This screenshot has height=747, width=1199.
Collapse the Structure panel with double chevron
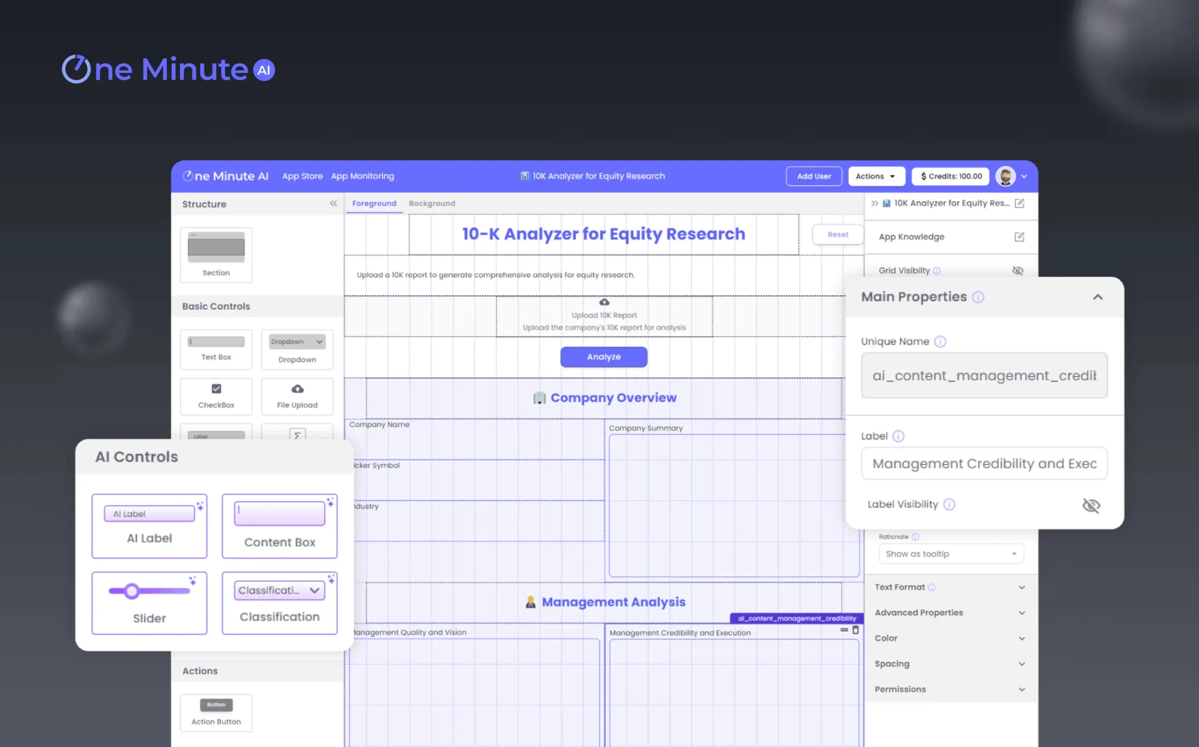click(333, 204)
